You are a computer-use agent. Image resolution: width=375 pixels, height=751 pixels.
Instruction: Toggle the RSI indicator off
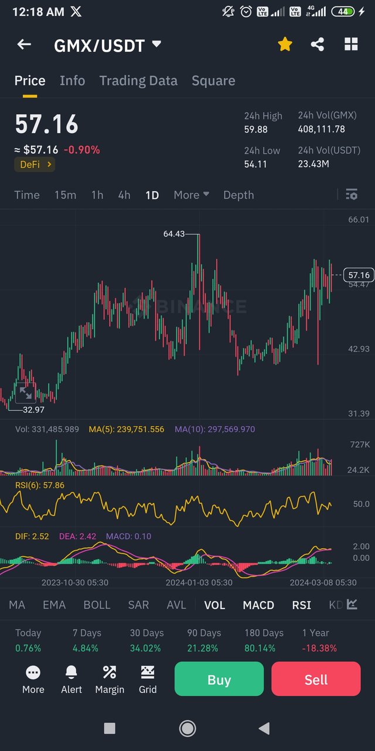302,604
